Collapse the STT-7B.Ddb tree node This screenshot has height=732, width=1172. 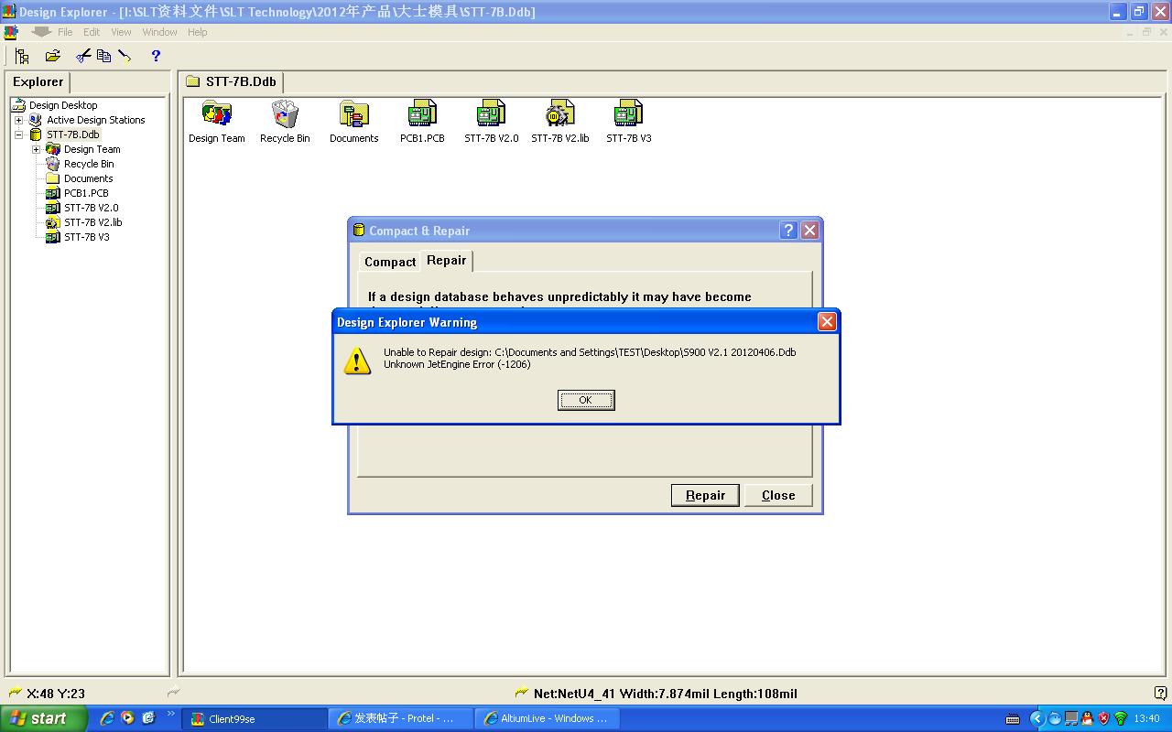(18, 135)
